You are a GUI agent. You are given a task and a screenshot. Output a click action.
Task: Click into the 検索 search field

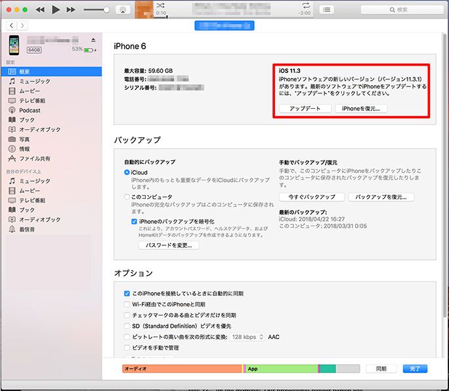(402, 10)
